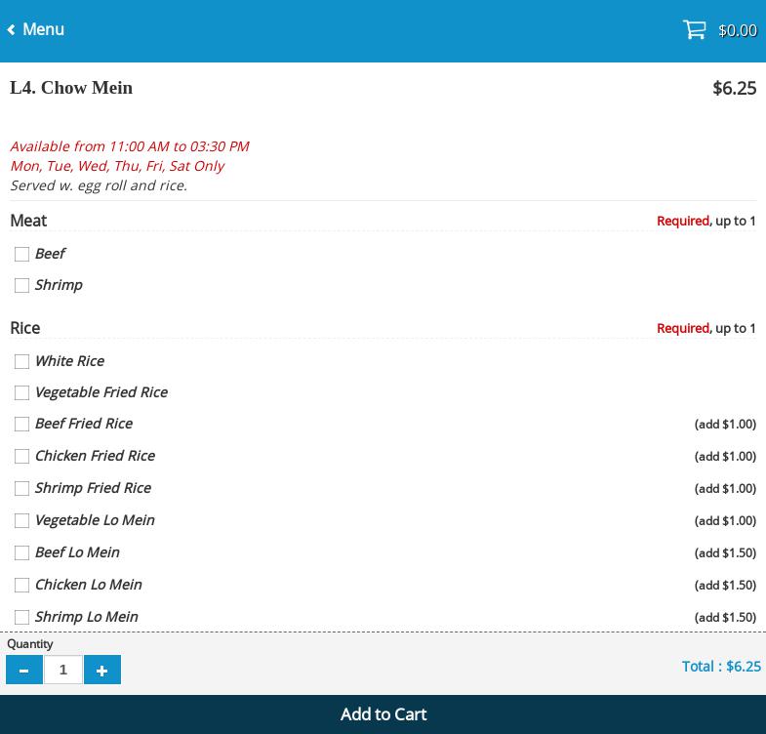The height and width of the screenshot is (734, 766).
Task: Check the Chicken Lo Mein option
Action: coord(21,585)
